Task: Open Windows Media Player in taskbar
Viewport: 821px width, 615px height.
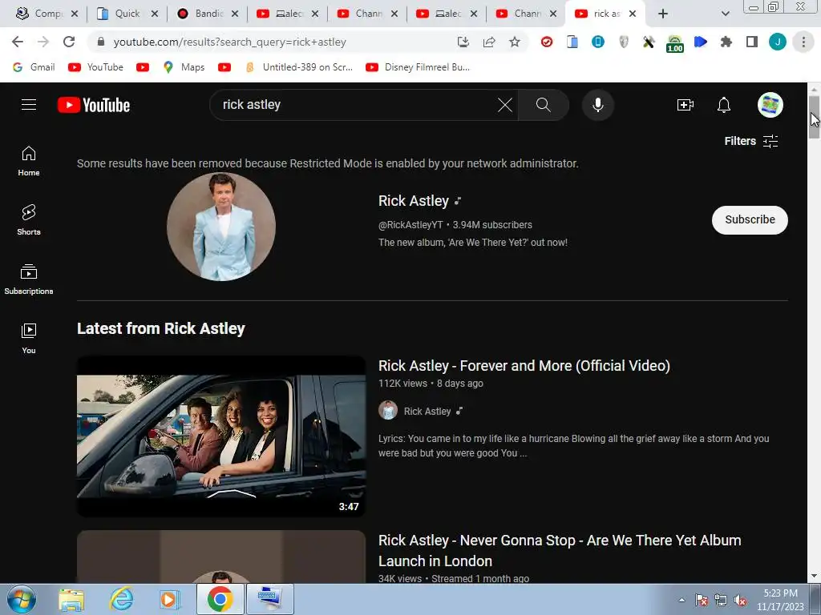Action: 170,599
